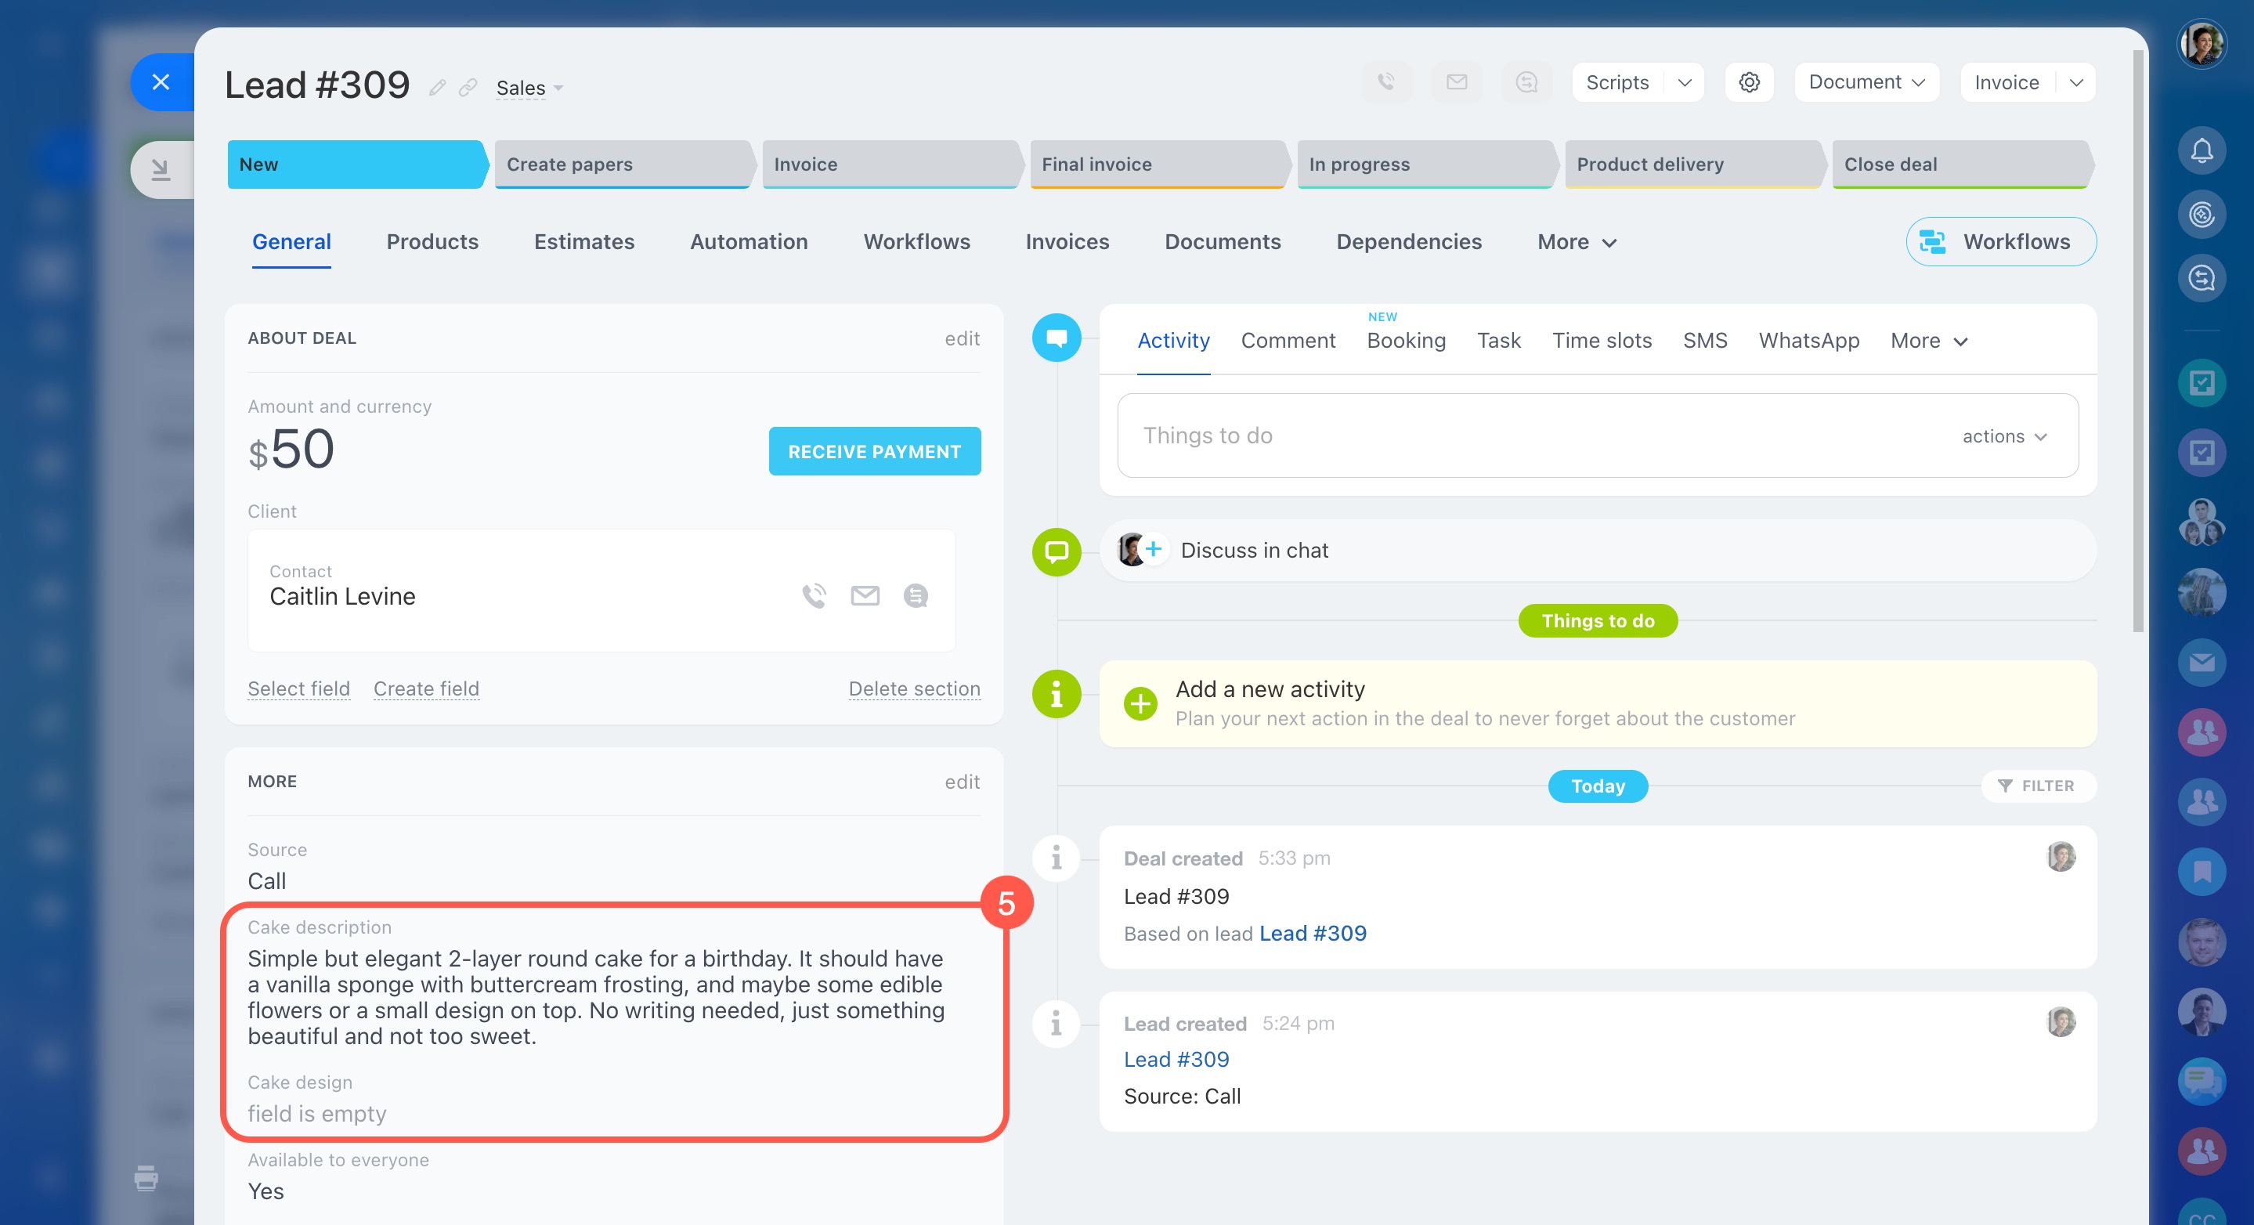Click the phone call icon next to Caitlin Levine
Viewport: 2254px width, 1225px height.
point(814,596)
